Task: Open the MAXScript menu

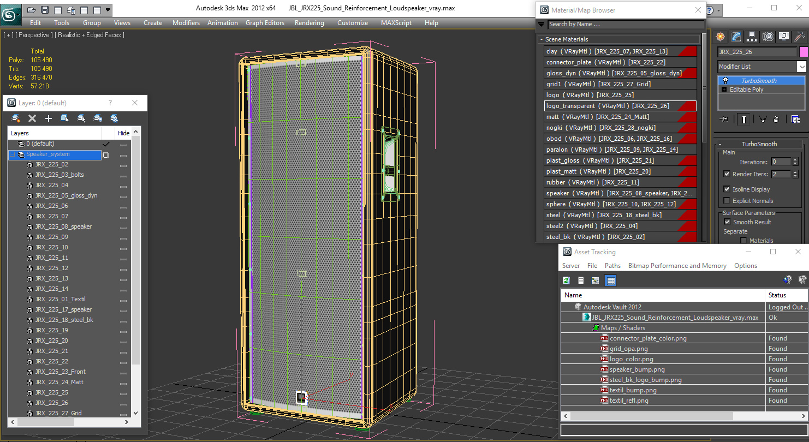Action: click(396, 23)
